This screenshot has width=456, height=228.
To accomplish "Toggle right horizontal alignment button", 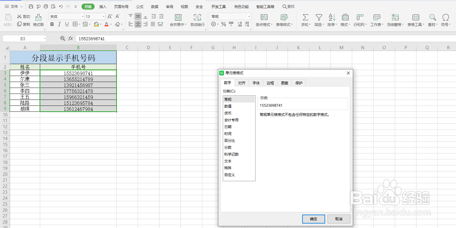I will click(x=145, y=24).
